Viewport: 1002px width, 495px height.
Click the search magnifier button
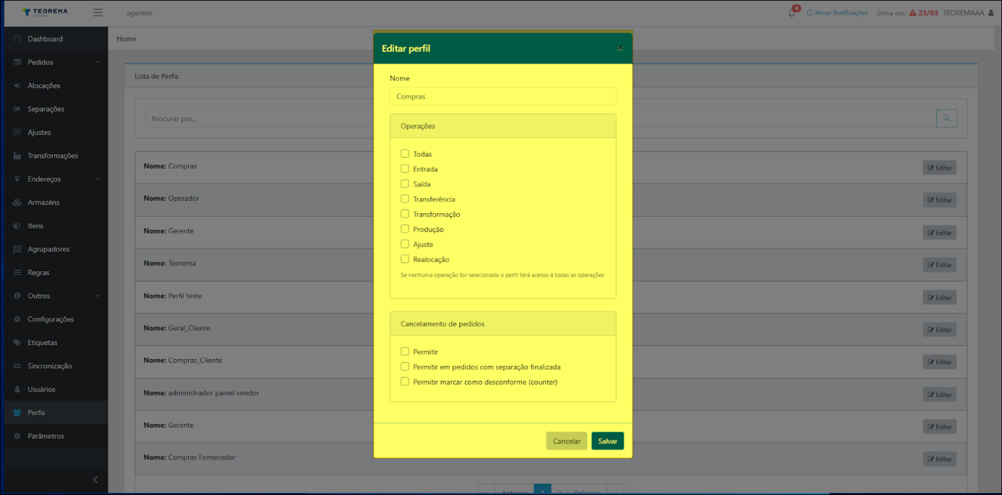pyautogui.click(x=946, y=118)
